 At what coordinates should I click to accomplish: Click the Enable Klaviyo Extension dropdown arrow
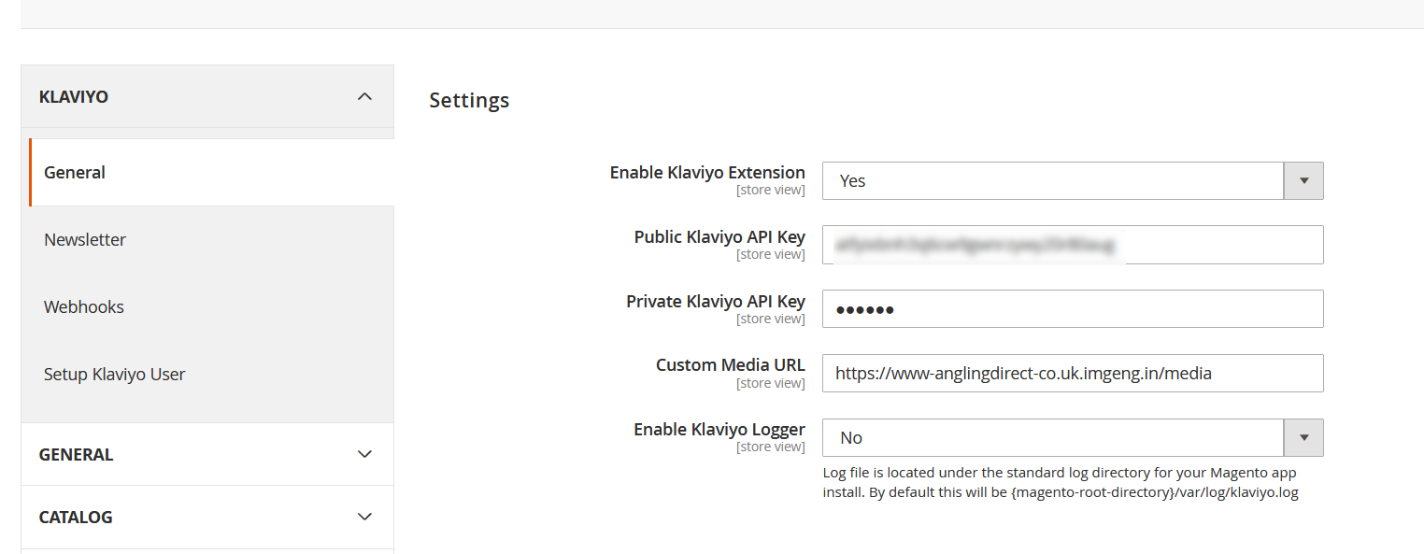(1304, 180)
